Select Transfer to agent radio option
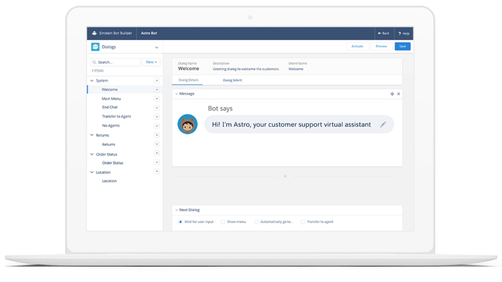Image resolution: width=502 pixels, height=282 pixels. 303,222
